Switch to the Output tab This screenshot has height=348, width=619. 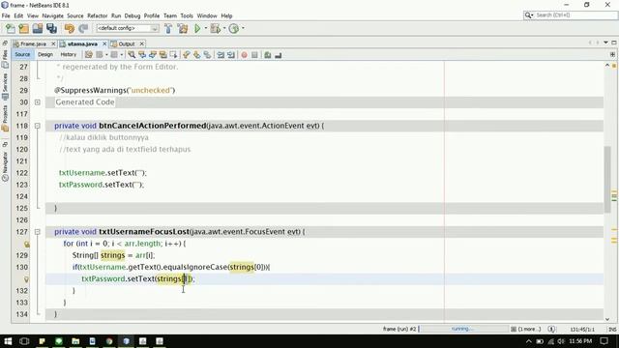pyautogui.click(x=127, y=43)
